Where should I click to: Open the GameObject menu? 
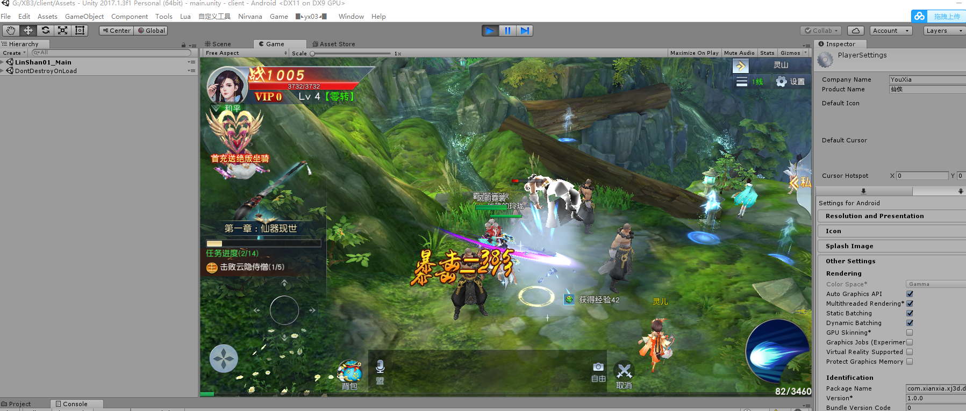pos(84,17)
